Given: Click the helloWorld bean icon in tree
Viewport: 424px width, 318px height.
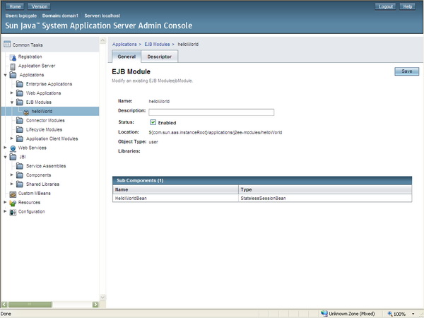Looking at the screenshot, I should click(x=26, y=112).
